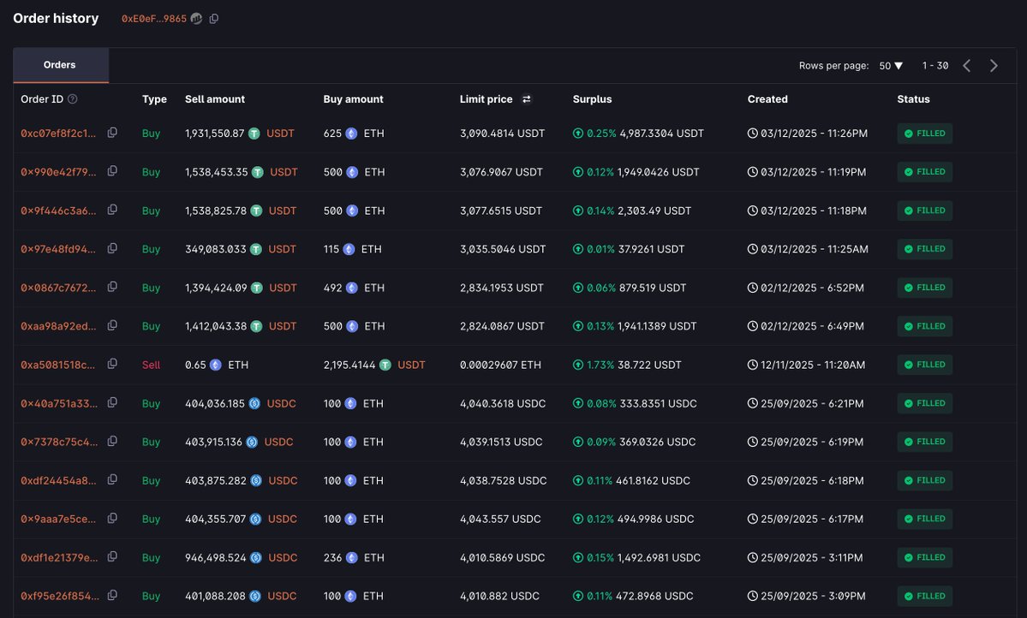Click the Order ID help question icon
The height and width of the screenshot is (618, 1027).
point(73,99)
